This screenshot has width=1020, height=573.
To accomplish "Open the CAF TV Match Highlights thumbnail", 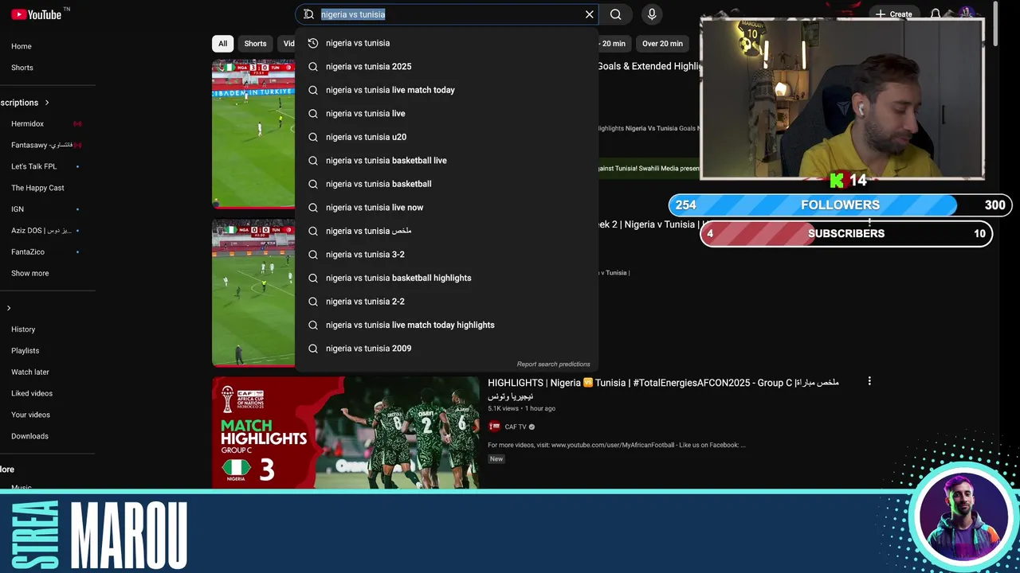I will (345, 432).
